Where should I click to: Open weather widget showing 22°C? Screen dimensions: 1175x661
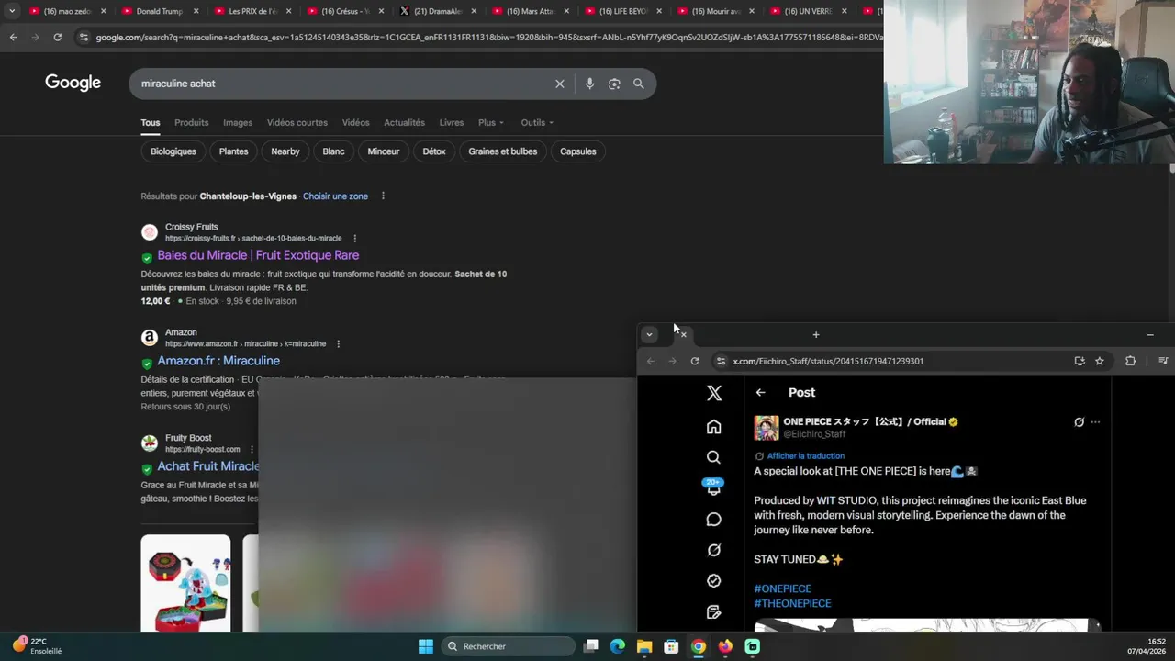(37, 645)
